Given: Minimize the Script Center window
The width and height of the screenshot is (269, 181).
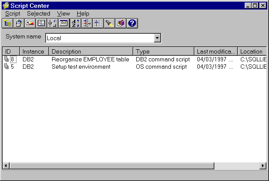Looking at the screenshot, I should click(248, 6).
